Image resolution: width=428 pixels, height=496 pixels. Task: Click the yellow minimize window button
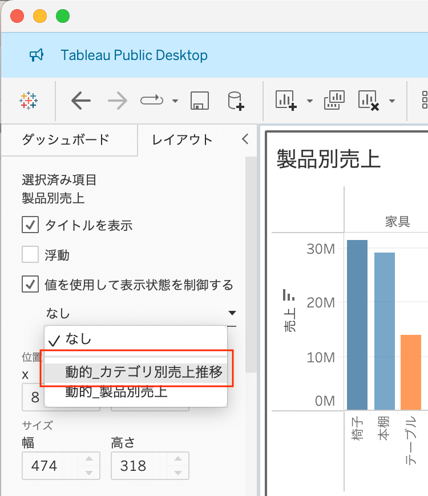click(40, 16)
